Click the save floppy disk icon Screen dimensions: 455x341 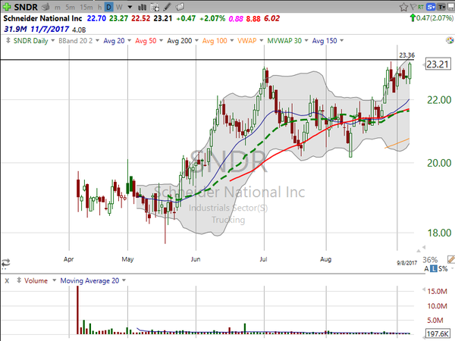point(451,7)
